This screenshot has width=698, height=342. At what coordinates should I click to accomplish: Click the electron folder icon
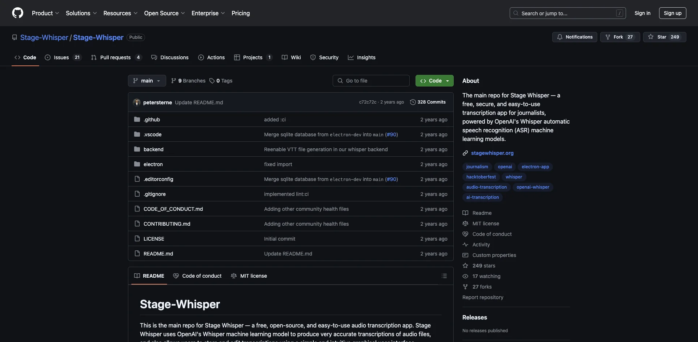[137, 164]
